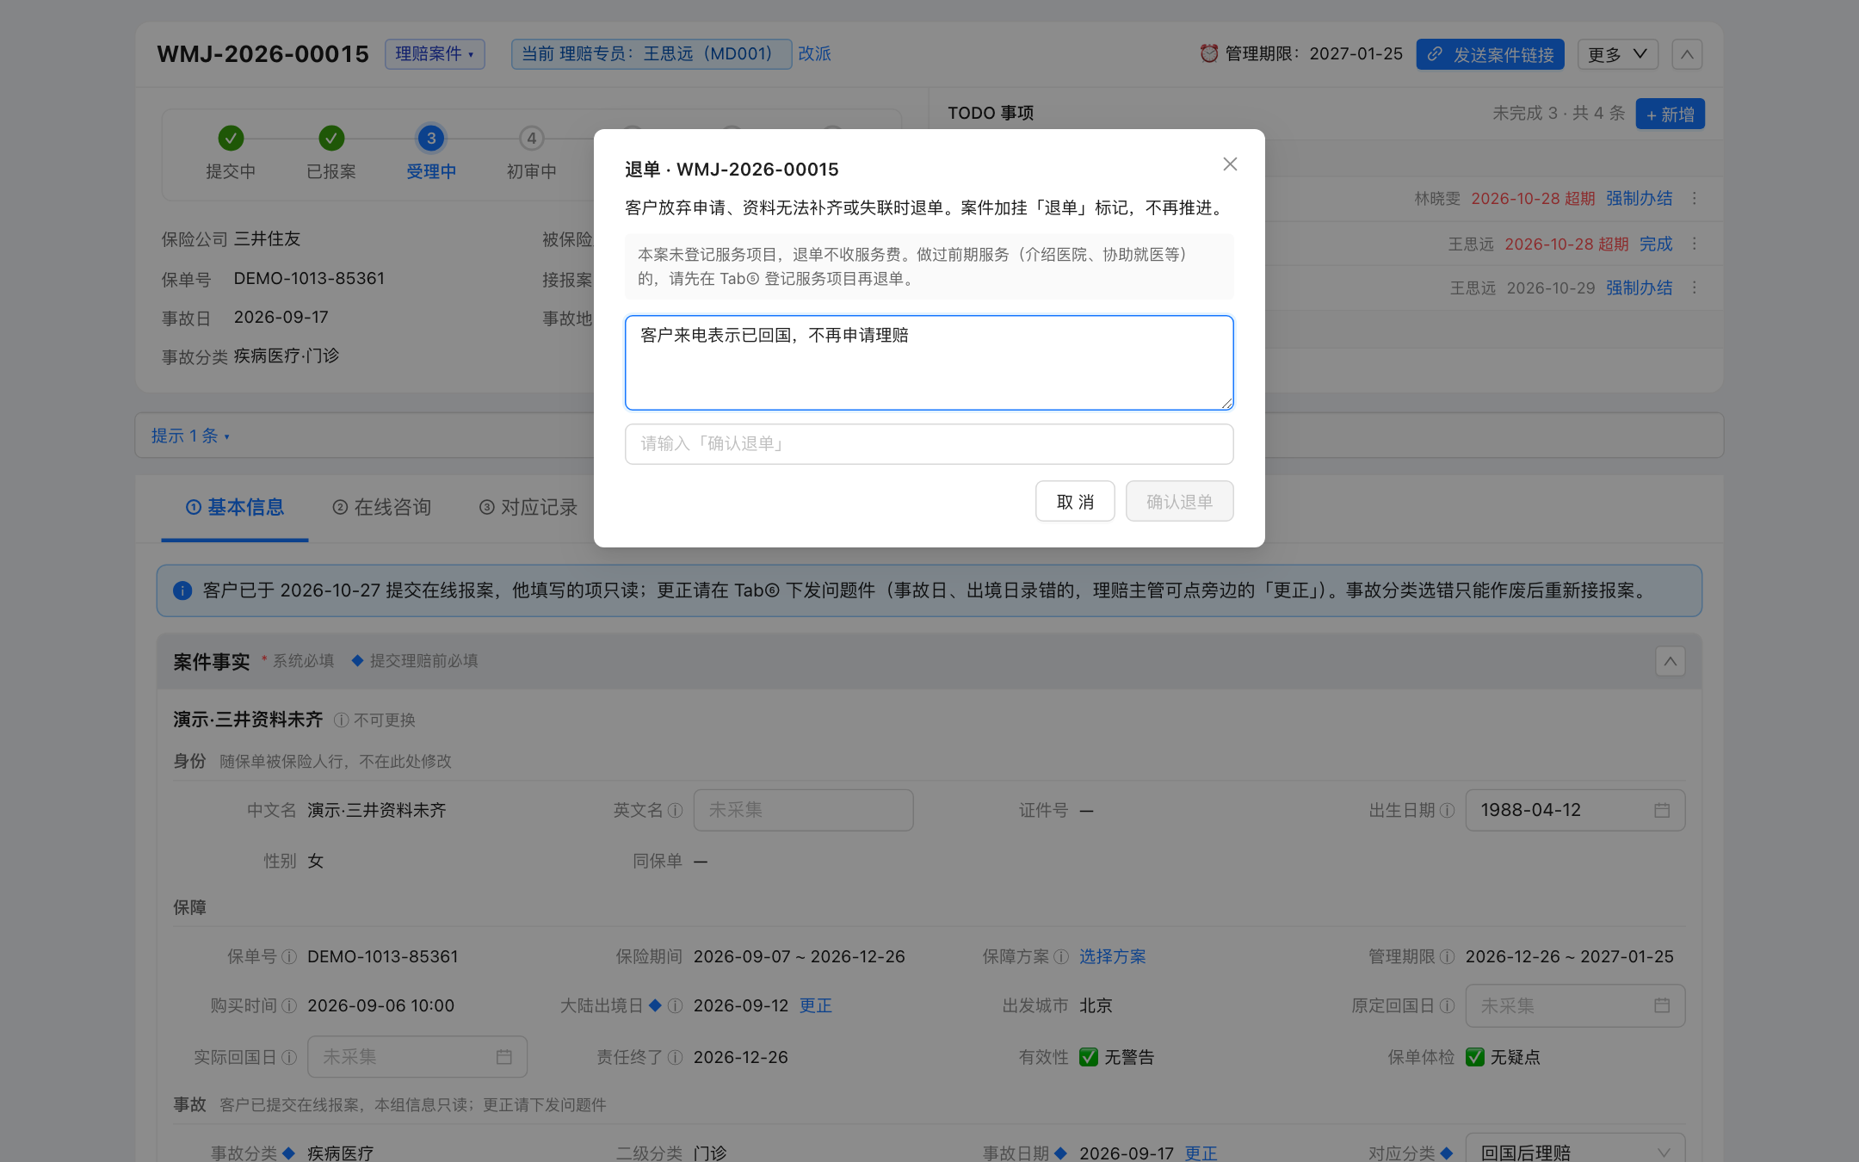Focus the 请输入「确认退单」 input field
The image size is (1859, 1162).
pos(929,444)
